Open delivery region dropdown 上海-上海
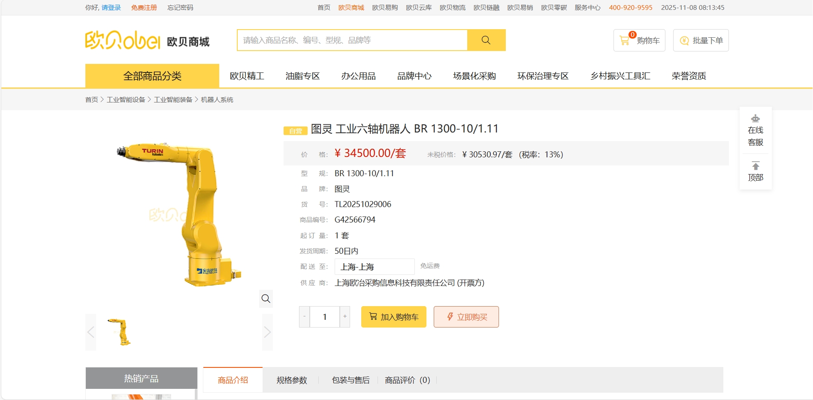The image size is (813, 400). tap(375, 267)
